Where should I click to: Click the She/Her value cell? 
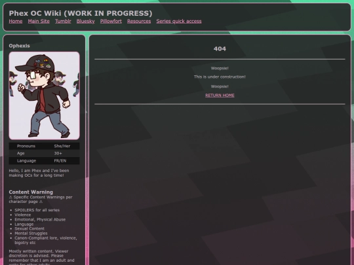coord(62,146)
